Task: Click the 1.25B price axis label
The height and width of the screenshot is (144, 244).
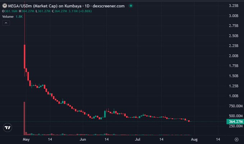Action: coord(234,86)
